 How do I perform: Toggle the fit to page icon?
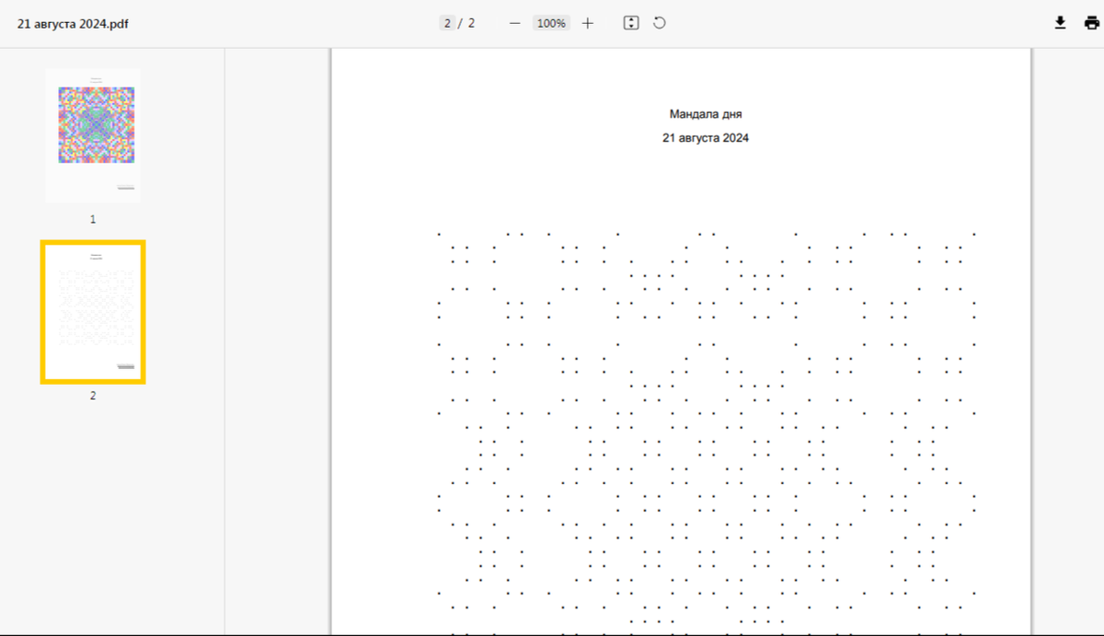pos(631,23)
